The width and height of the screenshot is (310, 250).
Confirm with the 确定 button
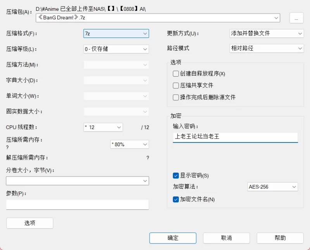tap(173, 238)
